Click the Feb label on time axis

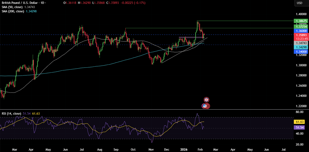tap(199, 149)
